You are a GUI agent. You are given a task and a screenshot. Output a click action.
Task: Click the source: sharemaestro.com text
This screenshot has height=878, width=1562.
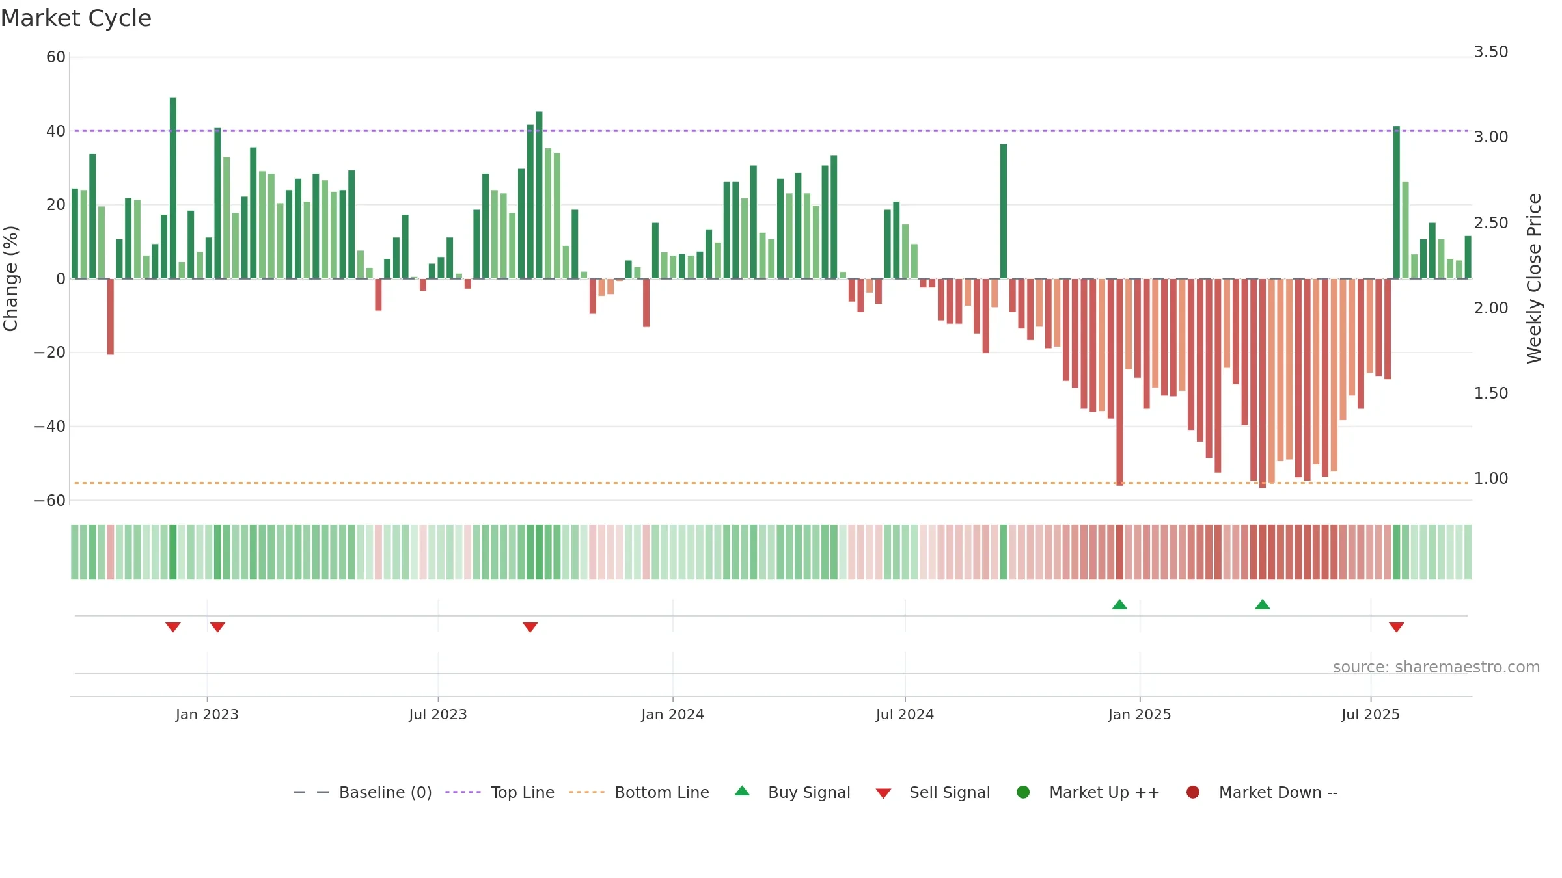(1436, 667)
